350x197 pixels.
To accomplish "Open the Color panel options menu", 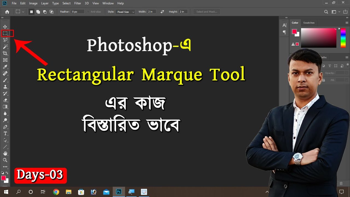I will pos(347,23).
